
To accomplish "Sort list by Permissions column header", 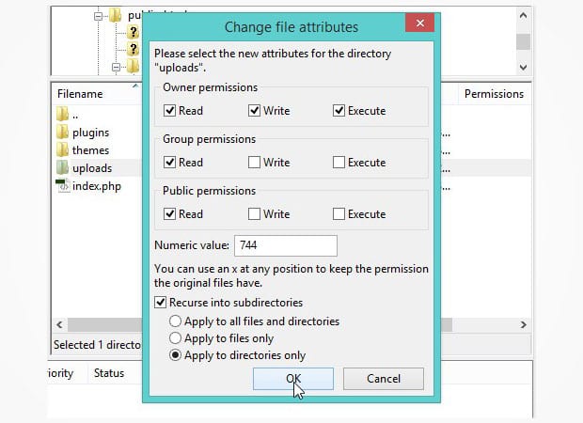I will [494, 94].
